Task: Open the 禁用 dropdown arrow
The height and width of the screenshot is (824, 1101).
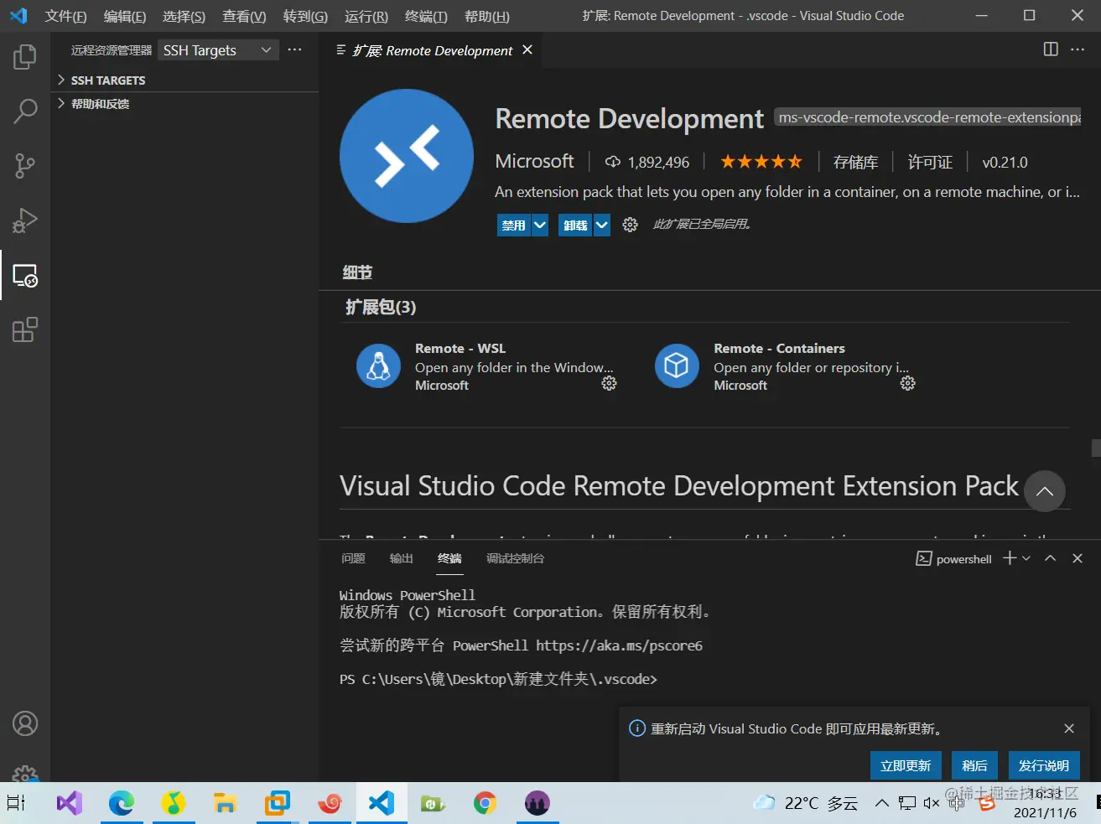Action: tap(540, 225)
